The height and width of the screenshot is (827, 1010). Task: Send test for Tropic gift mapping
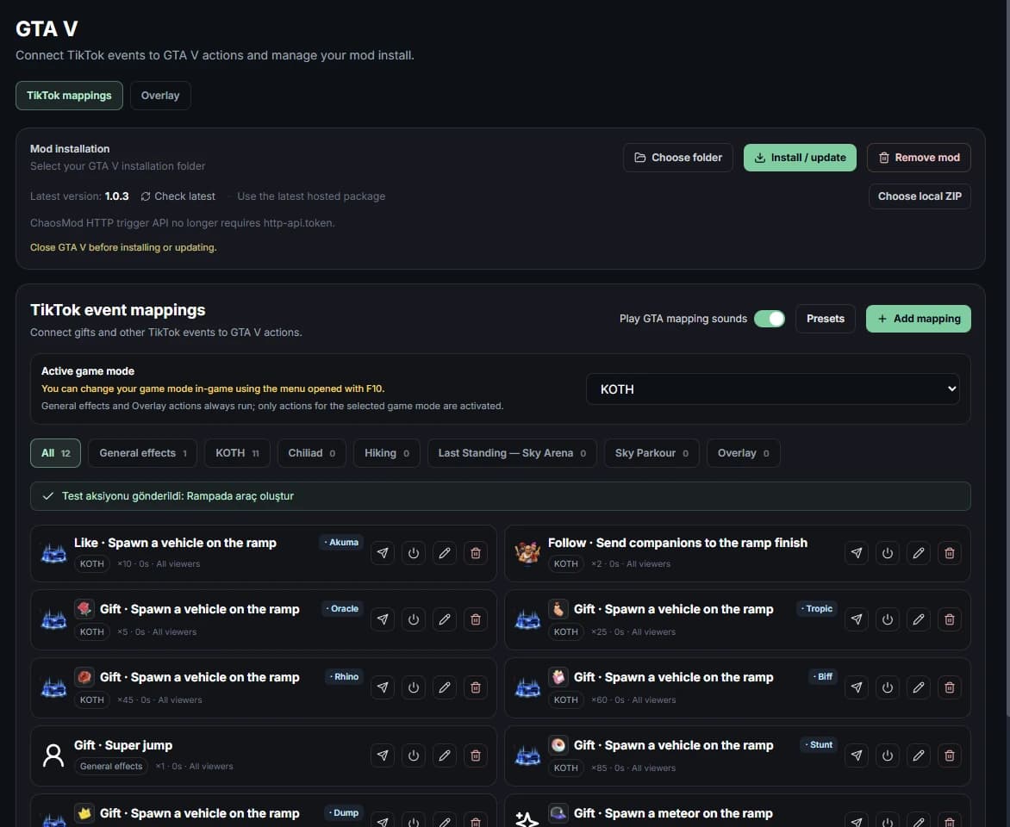pos(857,619)
